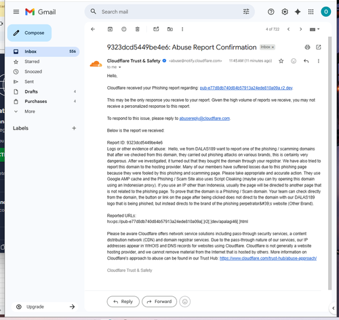339x320 pixels.
Task: Click the Labels heading
Action: (x=20, y=128)
